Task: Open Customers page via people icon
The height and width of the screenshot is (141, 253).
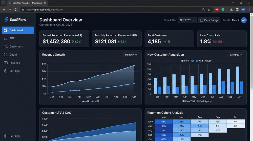Action: pyautogui.click(x=6, y=46)
